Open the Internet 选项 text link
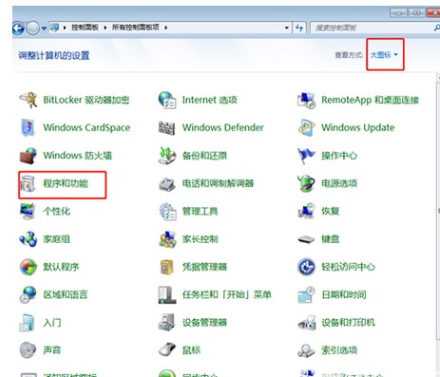Image resolution: width=440 pixels, height=377 pixels. [x=210, y=100]
